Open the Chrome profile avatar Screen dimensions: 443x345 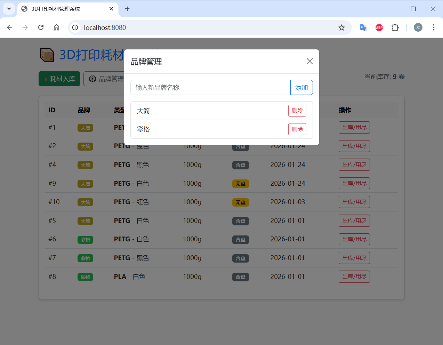click(418, 27)
